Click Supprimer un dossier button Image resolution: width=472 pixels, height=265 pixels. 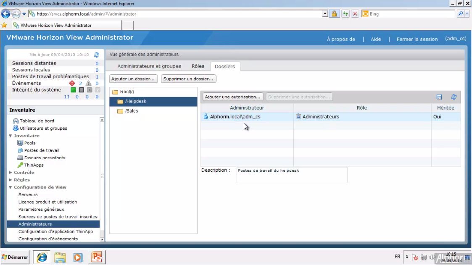coord(188,79)
